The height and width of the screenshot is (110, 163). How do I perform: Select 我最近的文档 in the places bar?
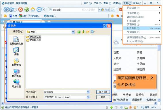pyautogui.click(x=16, y=41)
